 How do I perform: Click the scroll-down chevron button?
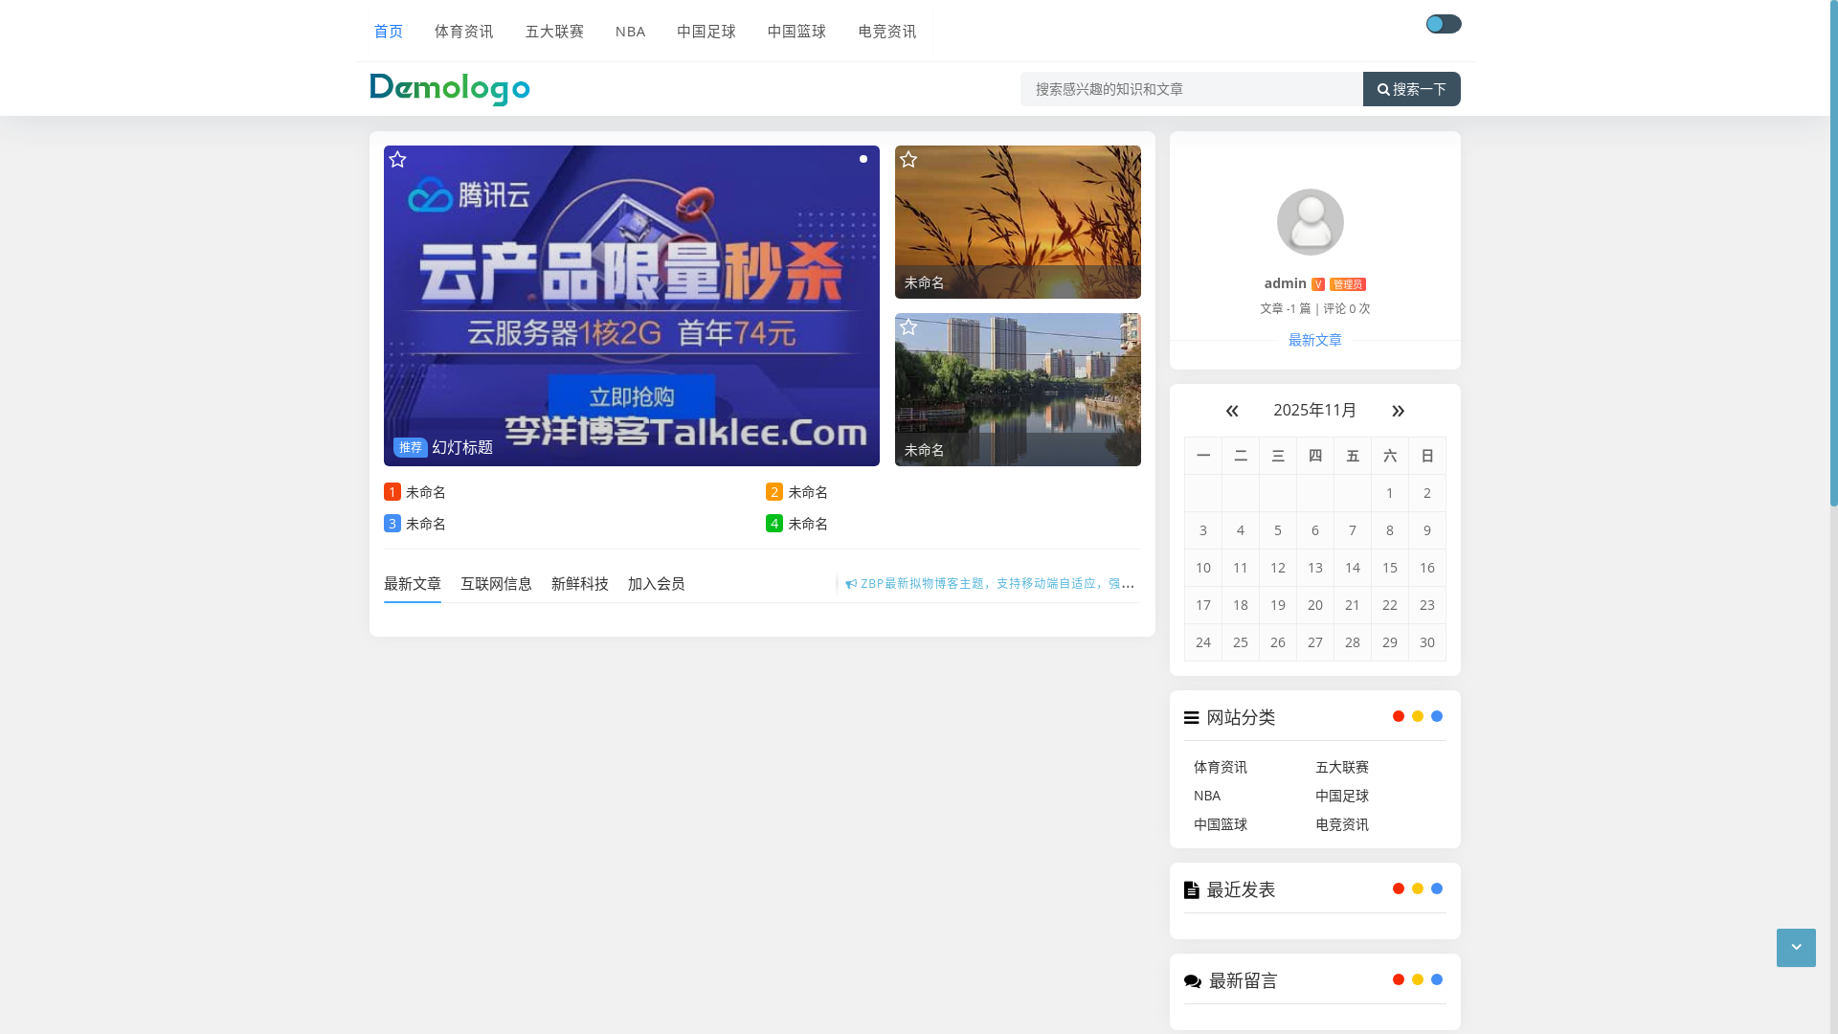coord(1796,948)
